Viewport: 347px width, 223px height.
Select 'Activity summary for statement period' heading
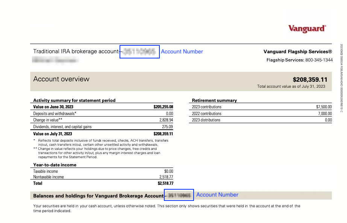[x=74, y=100]
